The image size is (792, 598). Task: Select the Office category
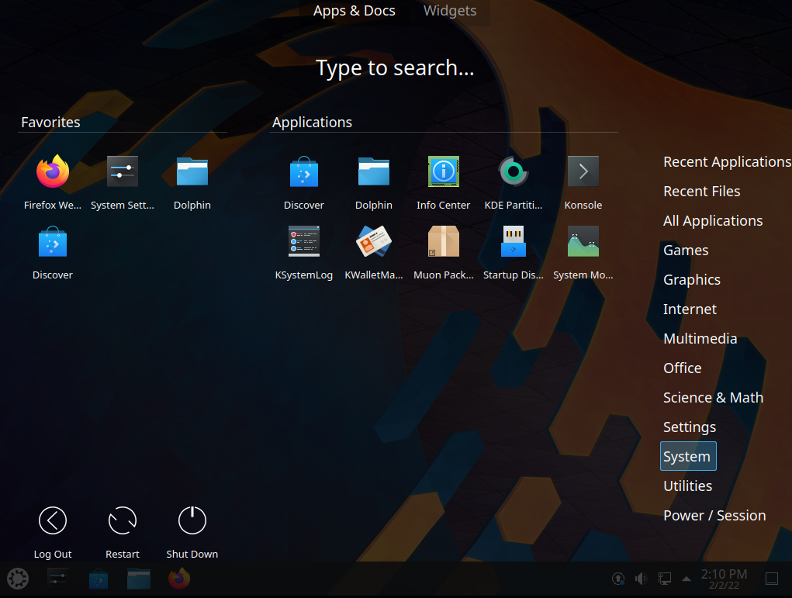[x=682, y=368]
